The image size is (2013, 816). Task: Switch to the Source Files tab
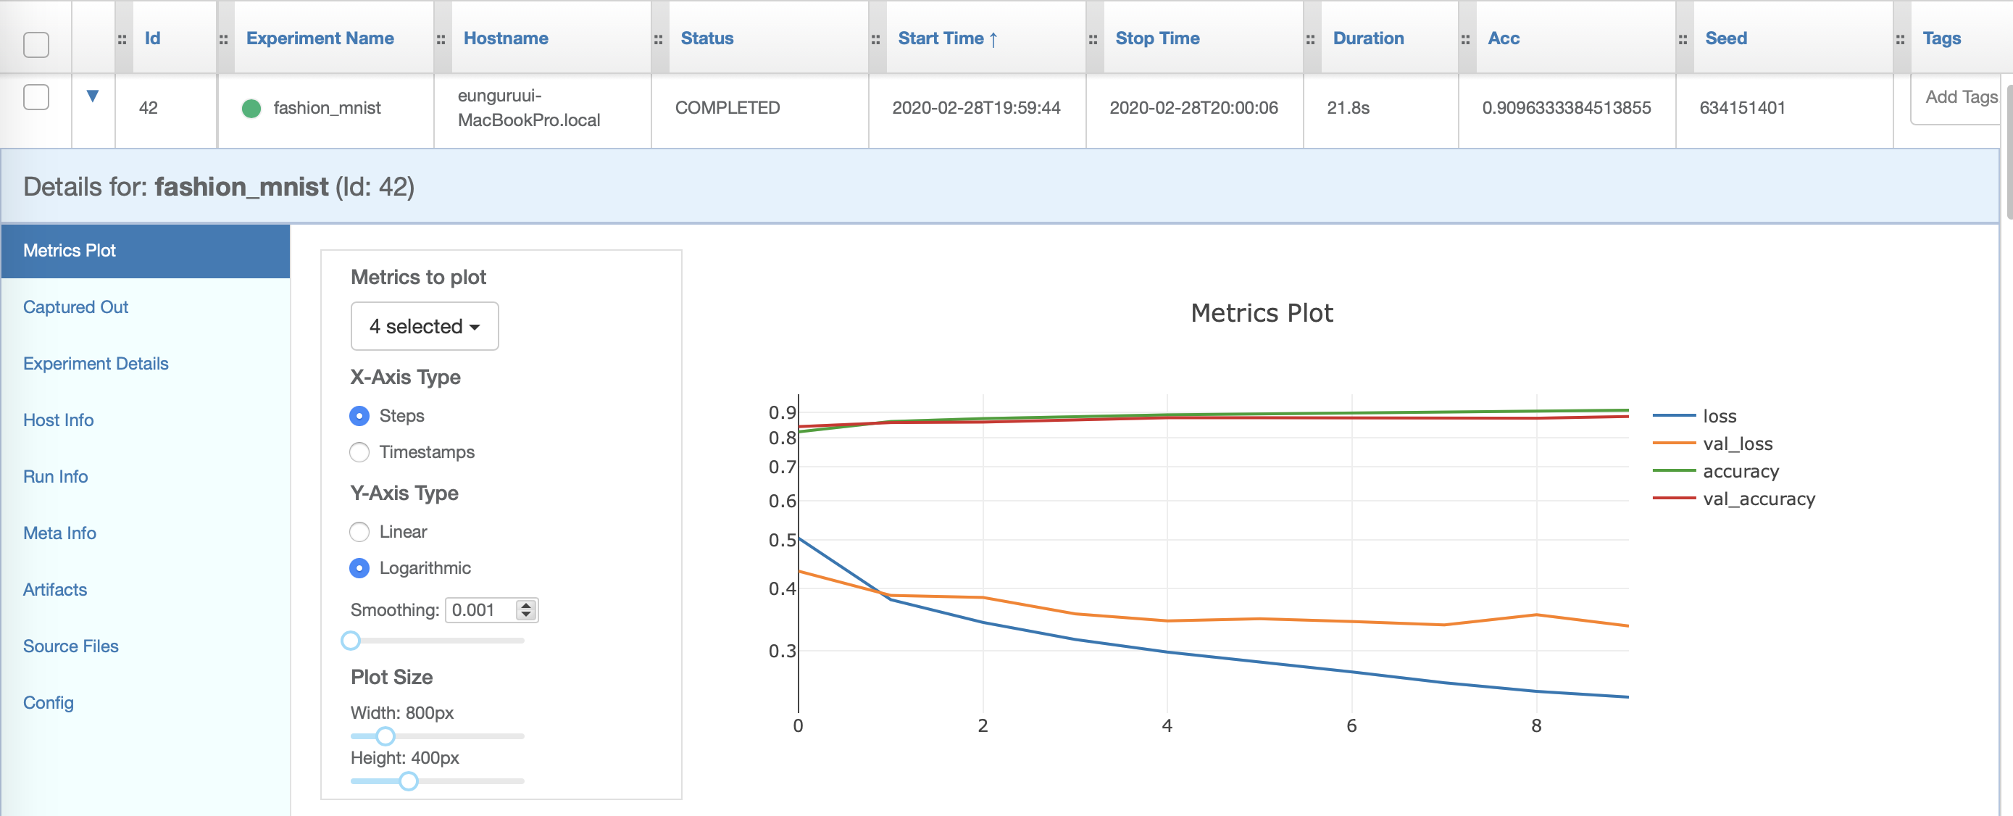[x=70, y=646]
